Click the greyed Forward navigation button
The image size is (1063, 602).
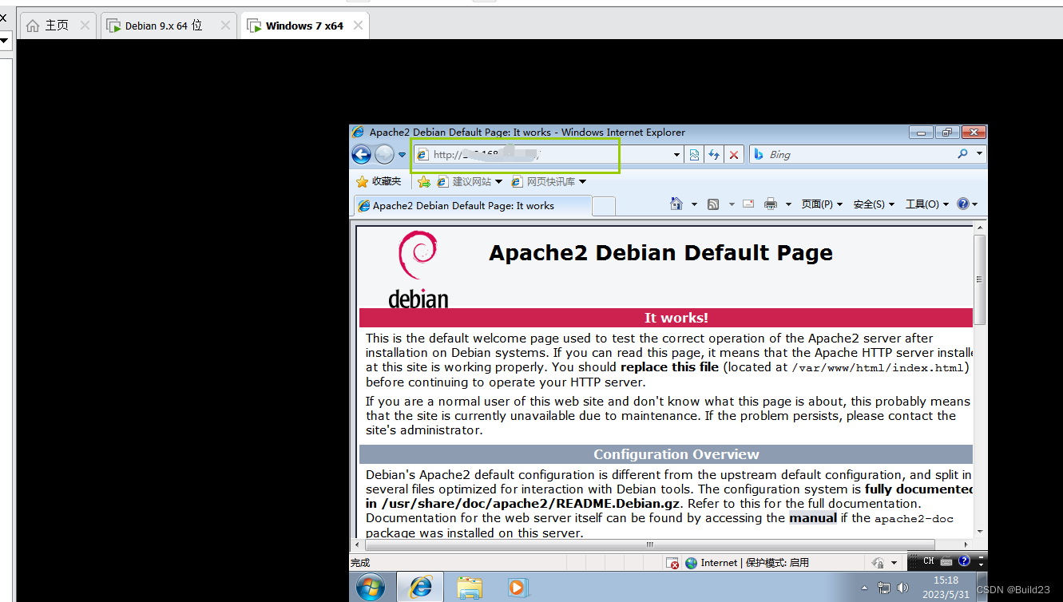384,154
